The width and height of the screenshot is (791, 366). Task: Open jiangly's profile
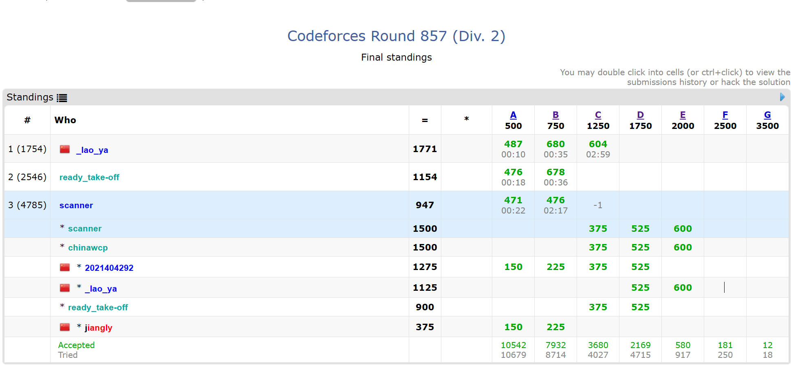coord(98,328)
